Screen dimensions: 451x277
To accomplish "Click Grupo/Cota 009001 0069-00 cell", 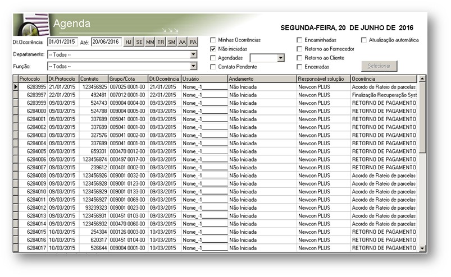I will point(128,199).
